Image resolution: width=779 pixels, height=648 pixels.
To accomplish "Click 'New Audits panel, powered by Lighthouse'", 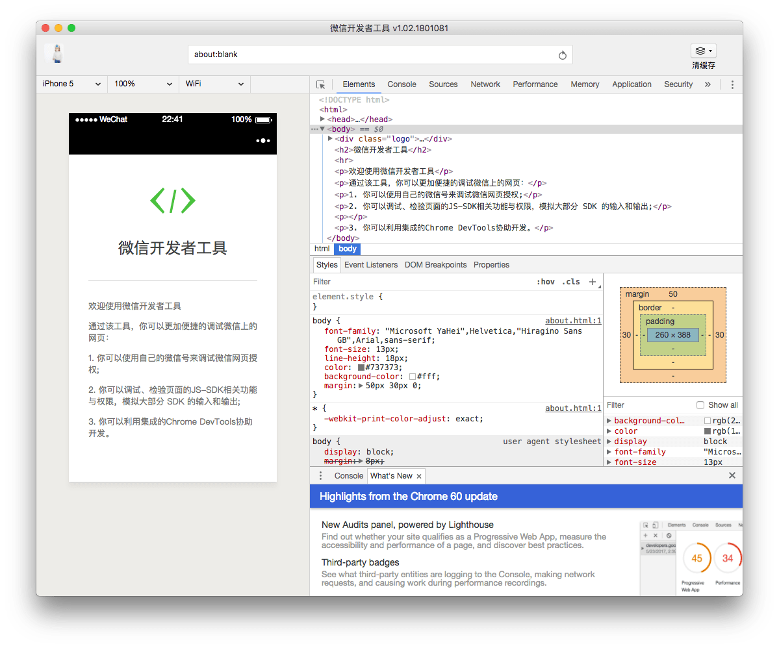I will pos(407,525).
